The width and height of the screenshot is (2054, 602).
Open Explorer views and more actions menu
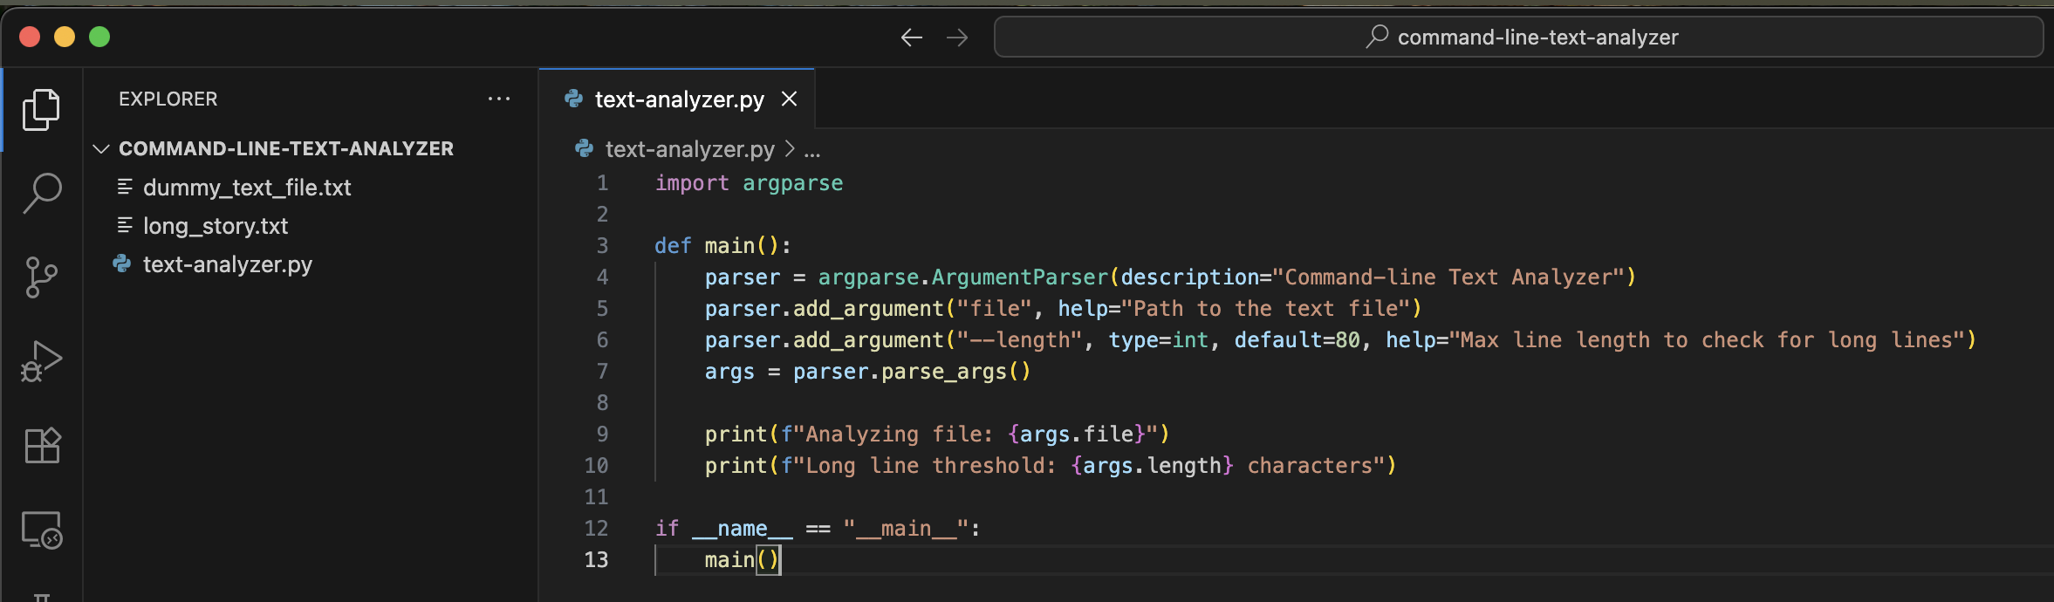(x=499, y=99)
